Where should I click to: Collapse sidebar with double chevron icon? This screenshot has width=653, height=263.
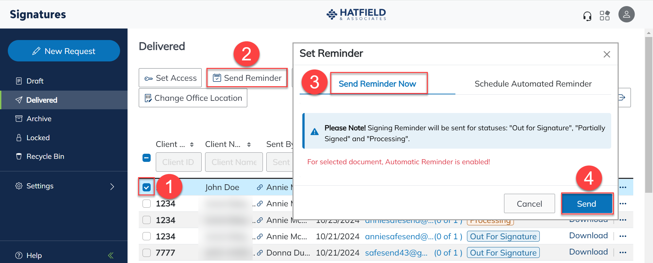pyautogui.click(x=111, y=256)
